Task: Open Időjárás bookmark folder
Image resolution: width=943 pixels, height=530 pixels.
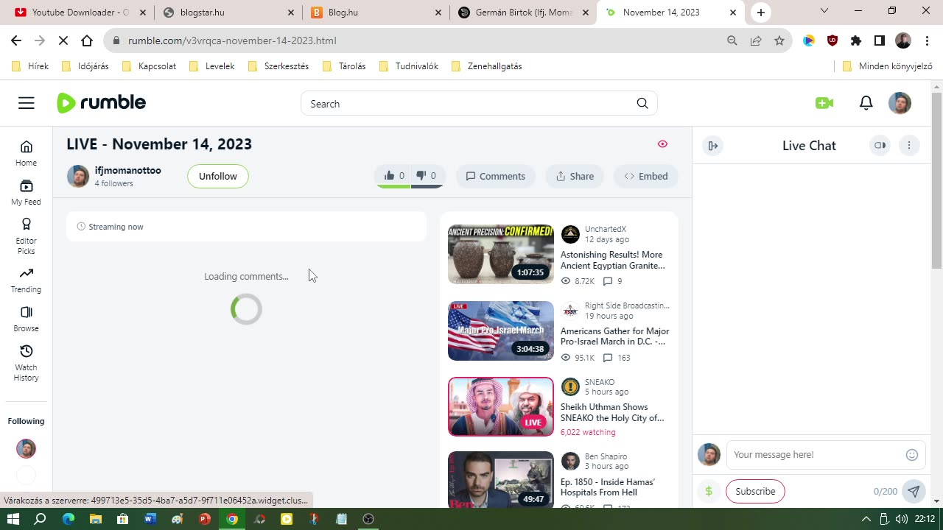Action: pos(85,66)
